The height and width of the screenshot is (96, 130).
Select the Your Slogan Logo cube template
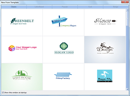coord(22,49)
